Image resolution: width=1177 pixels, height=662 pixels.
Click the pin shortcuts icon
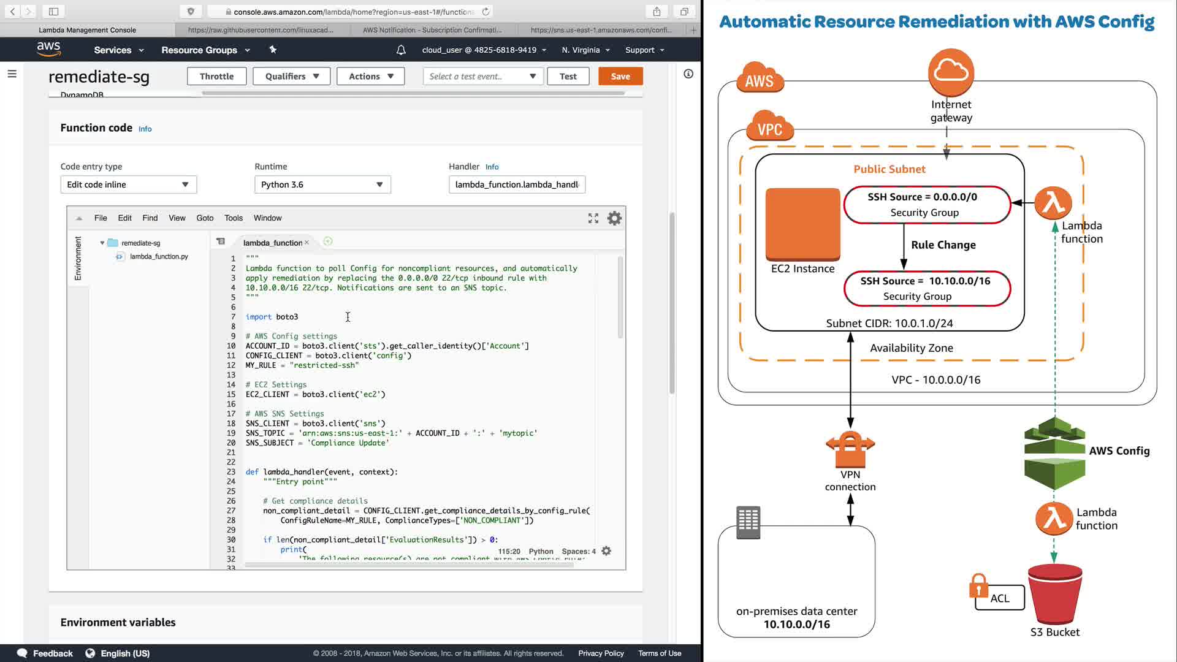pos(273,50)
